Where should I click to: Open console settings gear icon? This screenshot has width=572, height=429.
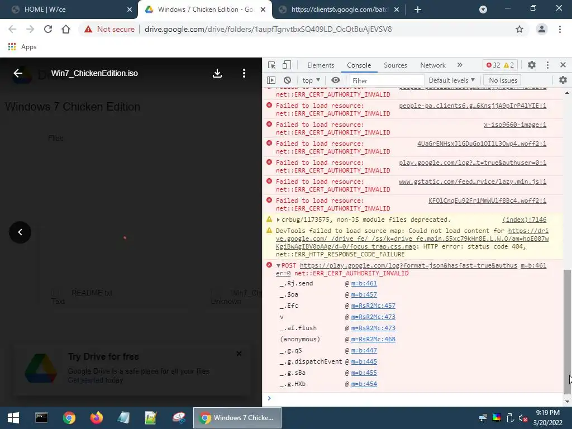pos(563,80)
